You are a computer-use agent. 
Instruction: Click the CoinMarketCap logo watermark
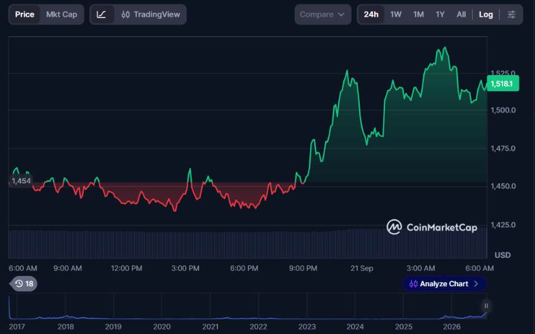coord(432,227)
